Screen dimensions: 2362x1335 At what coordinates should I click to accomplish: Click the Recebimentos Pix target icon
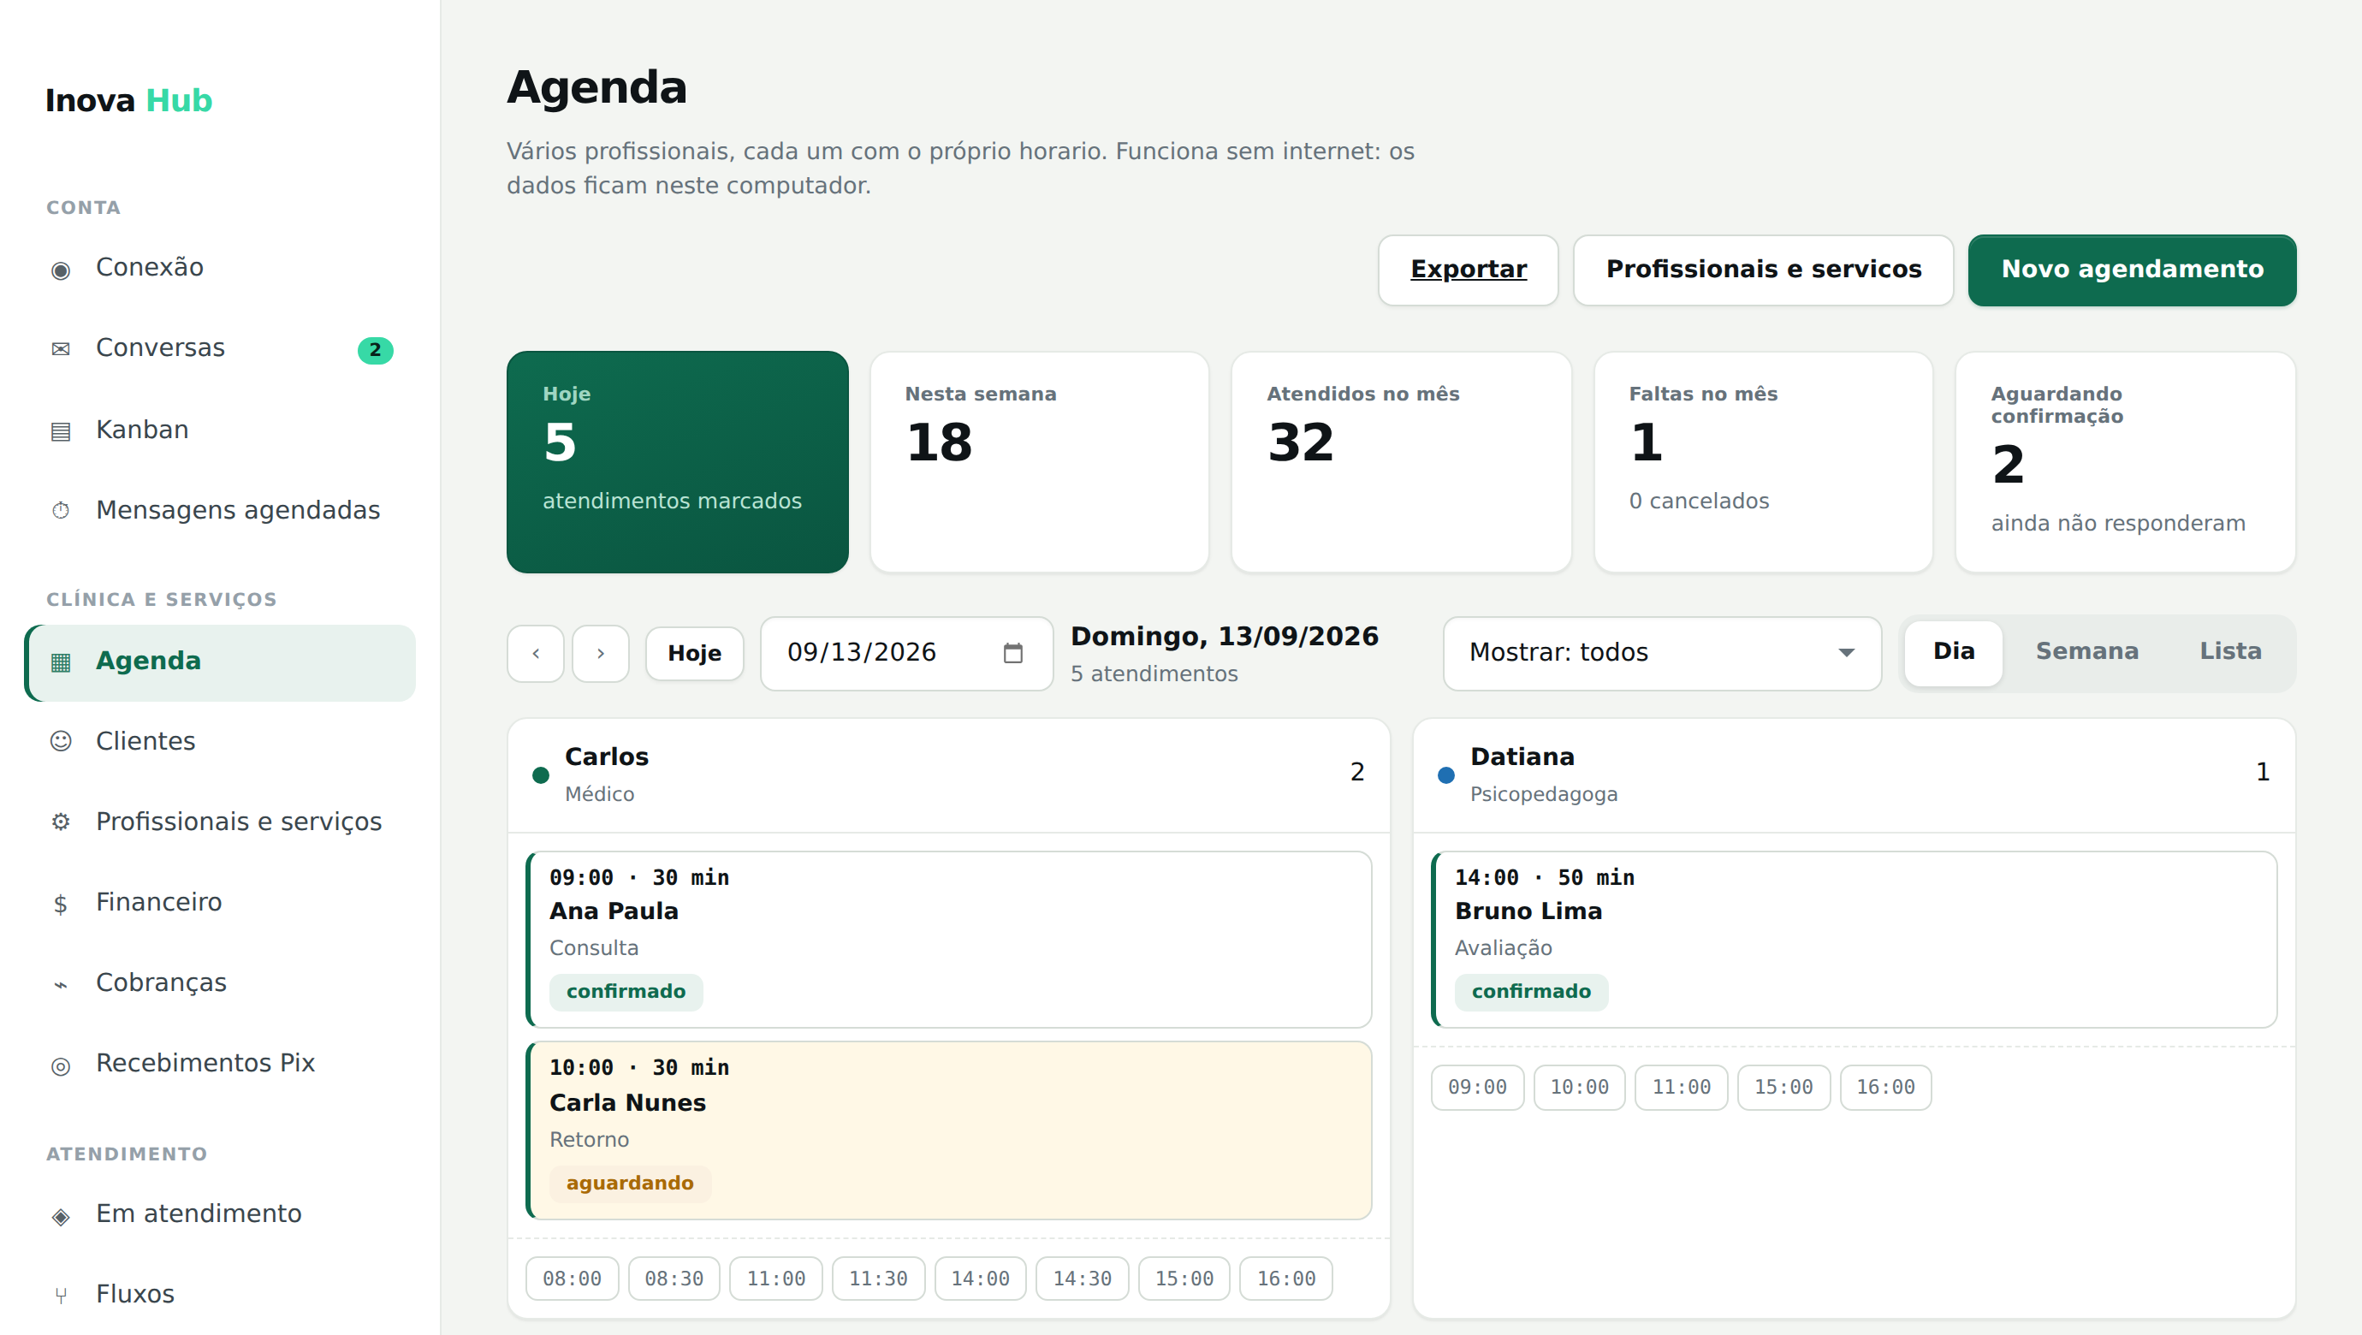coord(61,1066)
